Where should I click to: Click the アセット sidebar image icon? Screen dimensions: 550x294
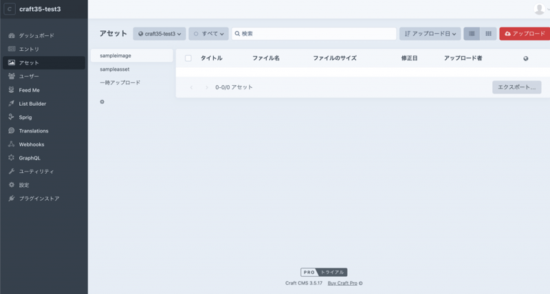click(x=12, y=63)
